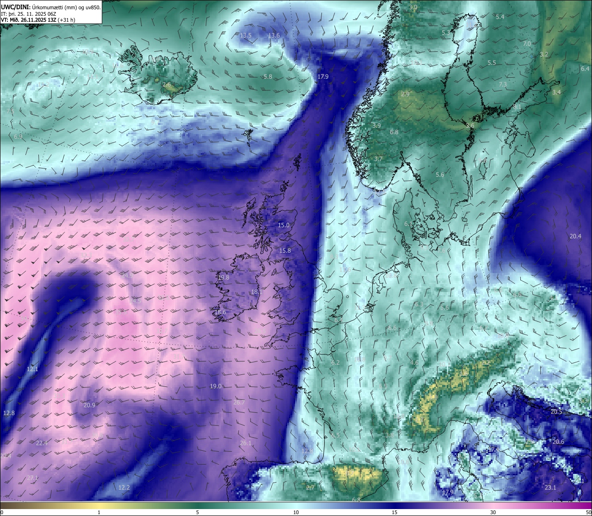The width and height of the screenshot is (592, 516).
Task: Click tick label 50 on the colour scale
Action: coord(588,512)
